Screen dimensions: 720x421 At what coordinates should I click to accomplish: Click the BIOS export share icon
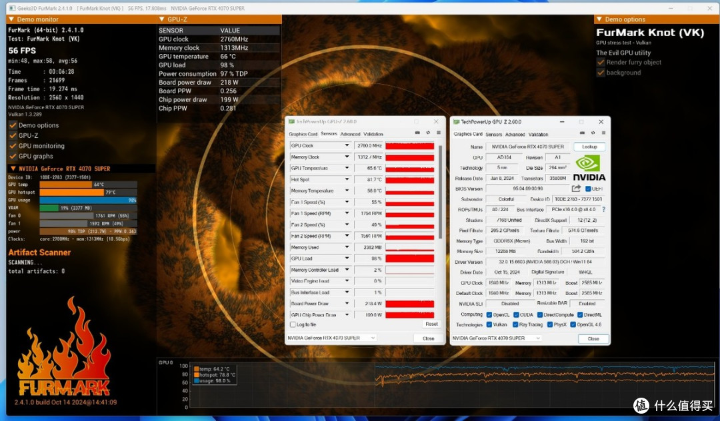pos(576,189)
